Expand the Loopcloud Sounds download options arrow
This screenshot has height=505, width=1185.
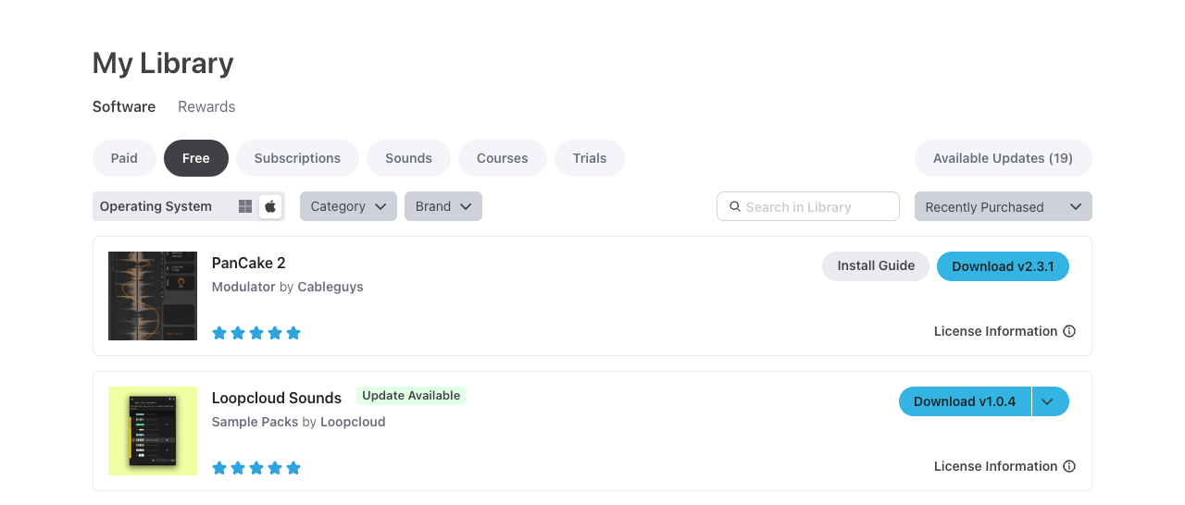tap(1050, 401)
